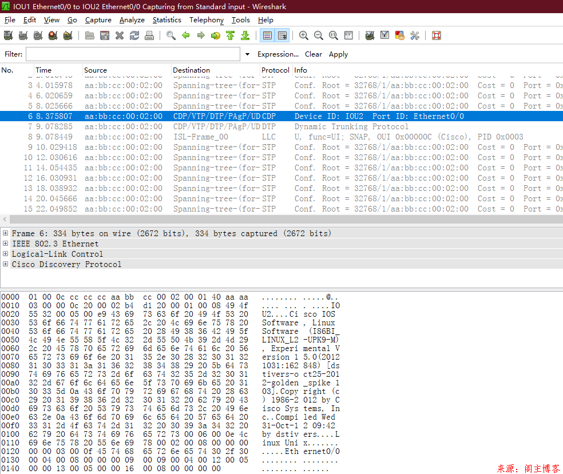Reset zoom to 100% icon
Viewport: 563px width, 474px height.
[334, 35]
